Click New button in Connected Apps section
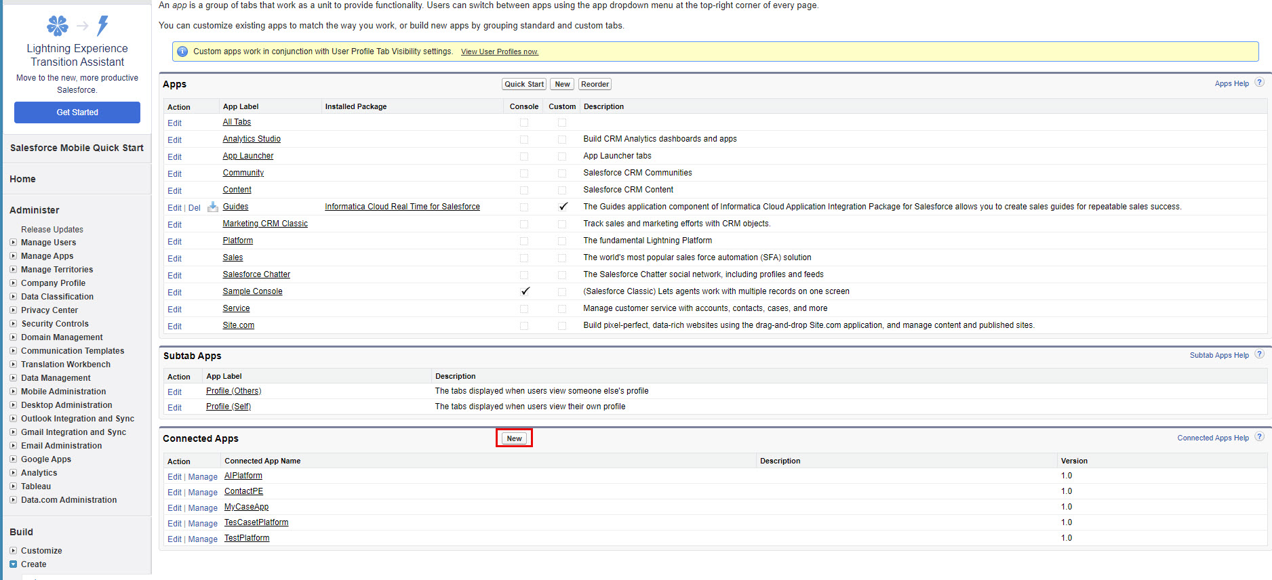The image size is (1272, 580). [x=515, y=438]
